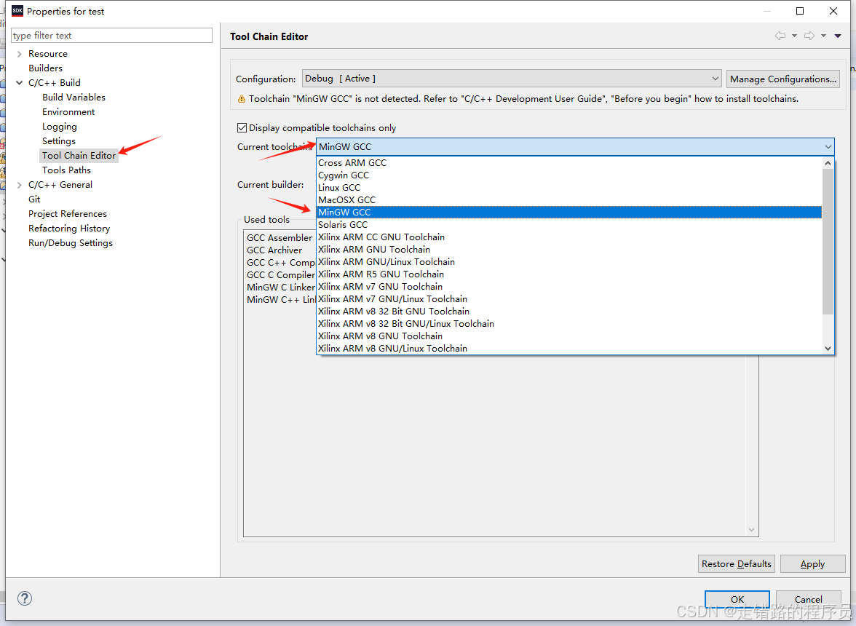Open the forward history dropdown arrow
This screenshot has width=856, height=626.
tap(823, 36)
